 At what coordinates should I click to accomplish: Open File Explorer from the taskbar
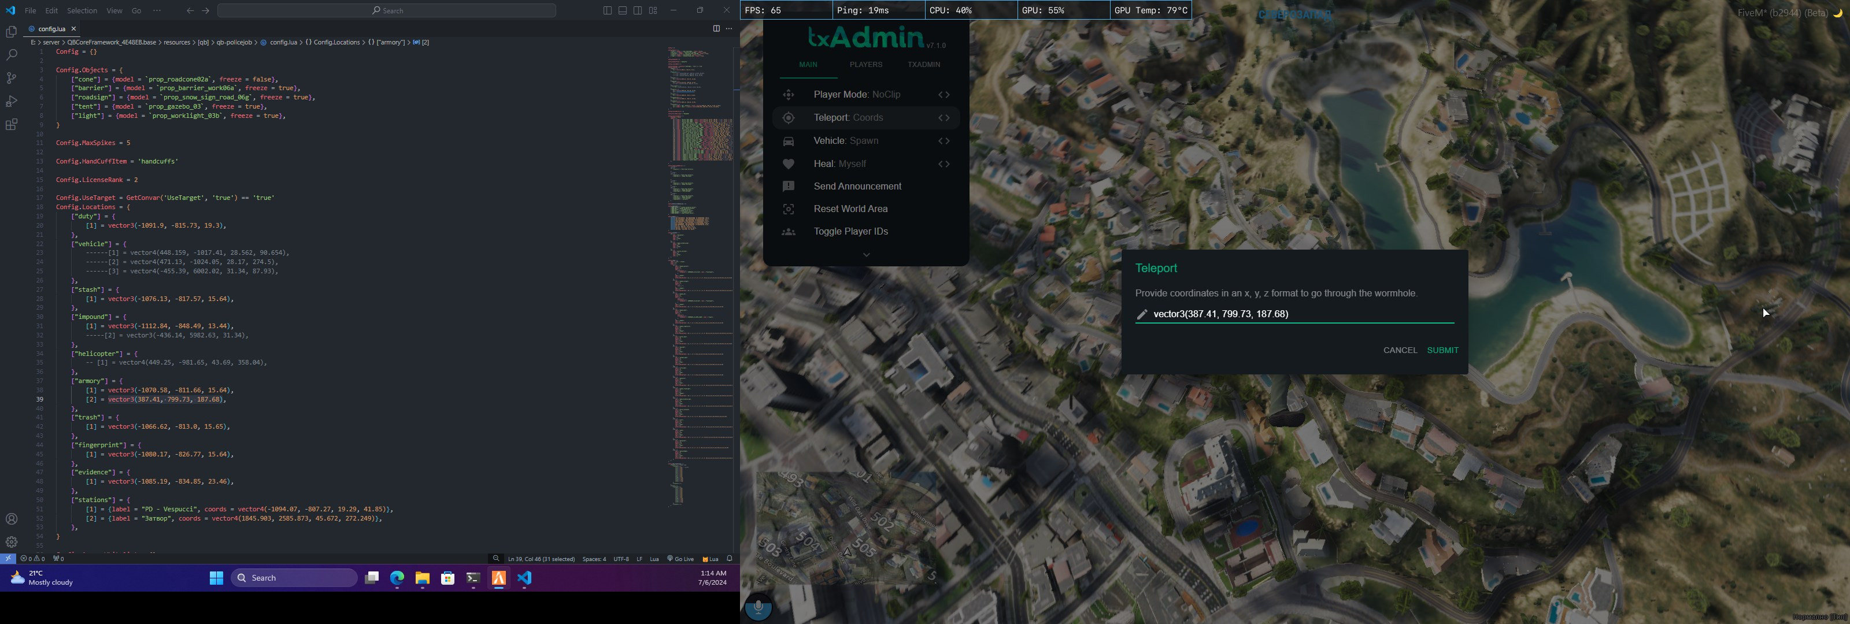click(x=422, y=578)
